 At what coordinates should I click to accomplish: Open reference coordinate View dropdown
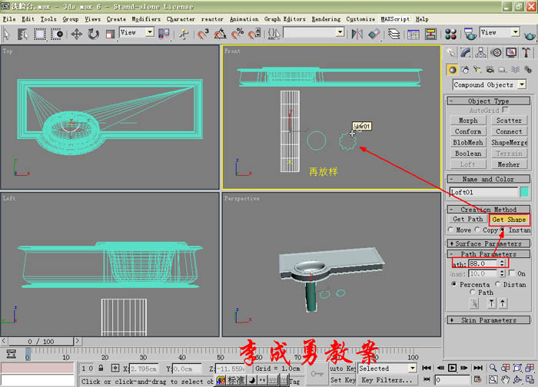tap(150, 32)
